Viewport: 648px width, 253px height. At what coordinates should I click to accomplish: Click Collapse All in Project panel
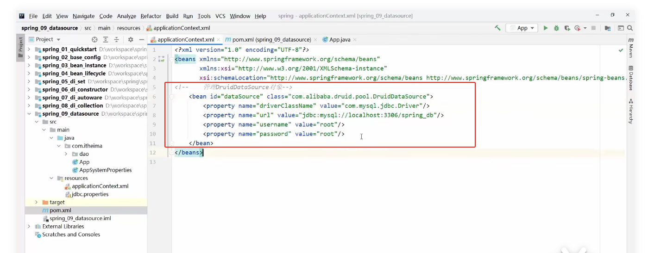pyautogui.click(x=117, y=40)
